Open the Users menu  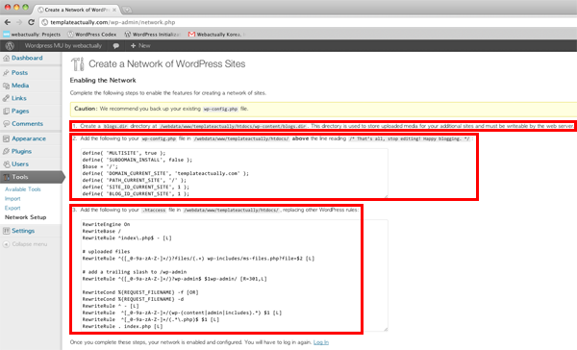20,164
